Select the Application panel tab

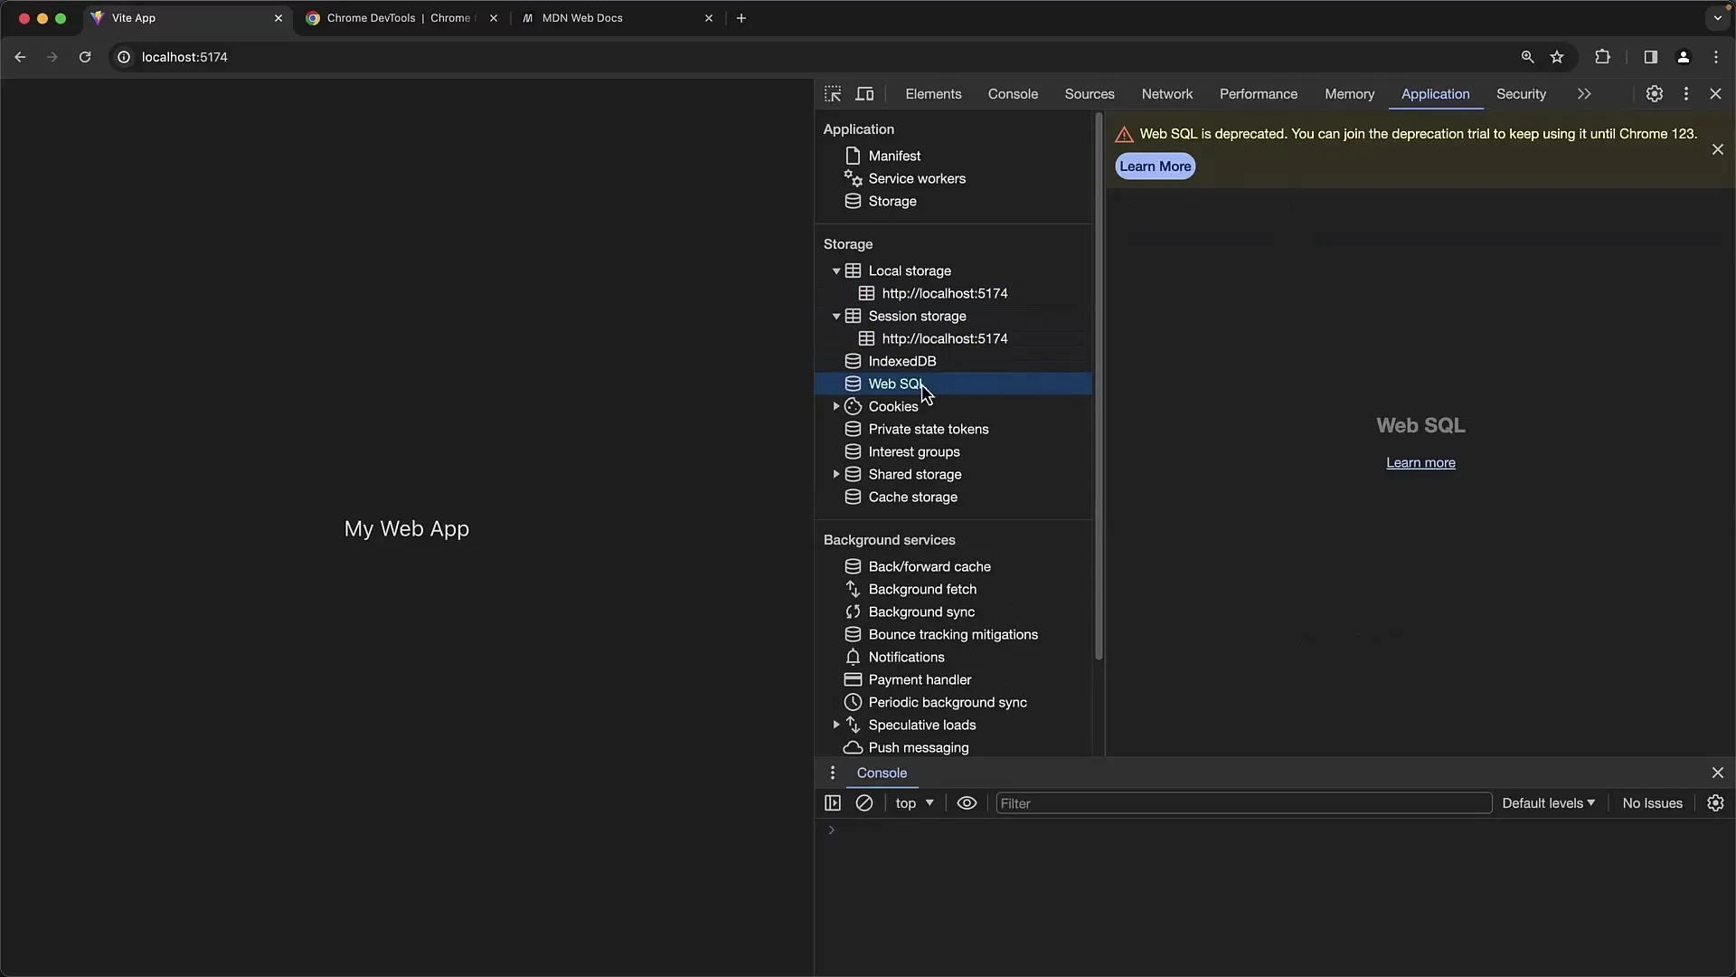(x=1436, y=93)
